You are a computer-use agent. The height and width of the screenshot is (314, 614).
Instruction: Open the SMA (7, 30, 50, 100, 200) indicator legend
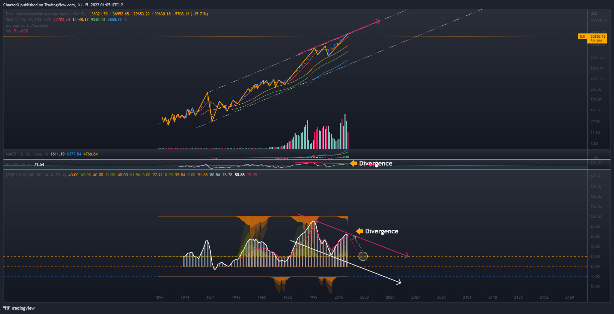28,20
